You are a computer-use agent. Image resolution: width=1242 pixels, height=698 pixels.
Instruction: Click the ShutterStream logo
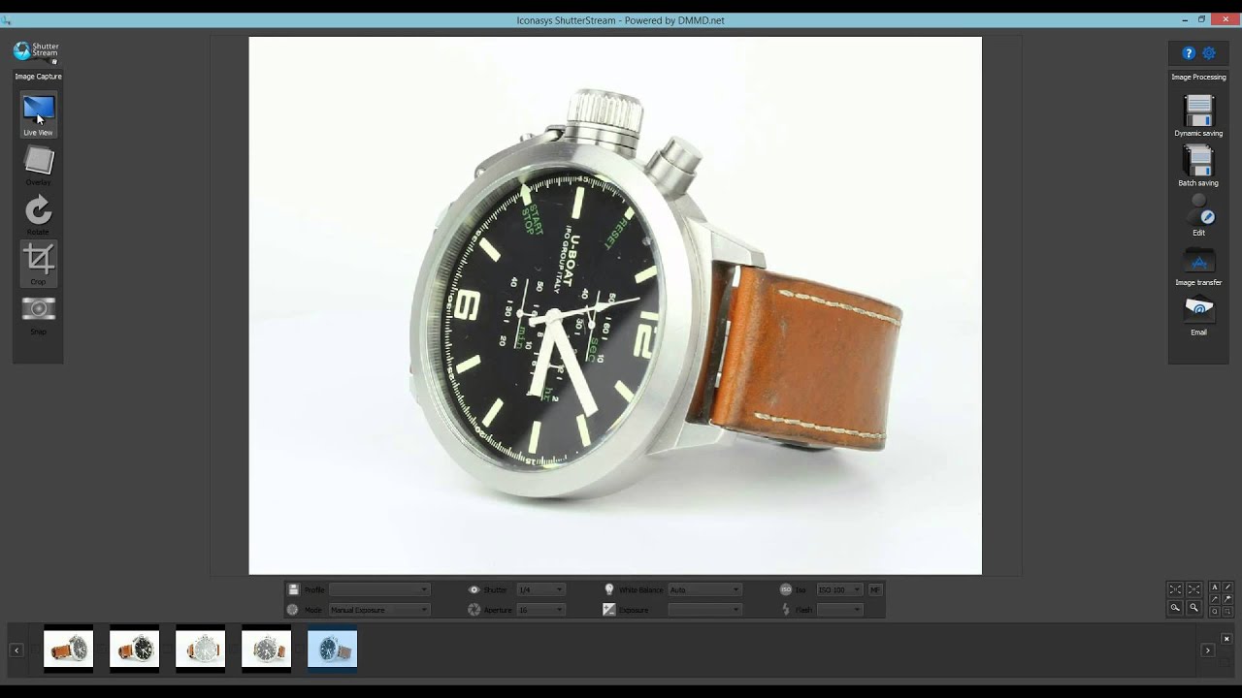(37, 51)
